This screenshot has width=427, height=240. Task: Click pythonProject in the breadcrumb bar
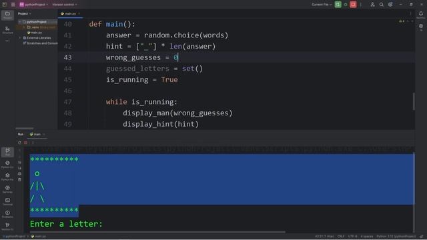click(x=15, y=236)
